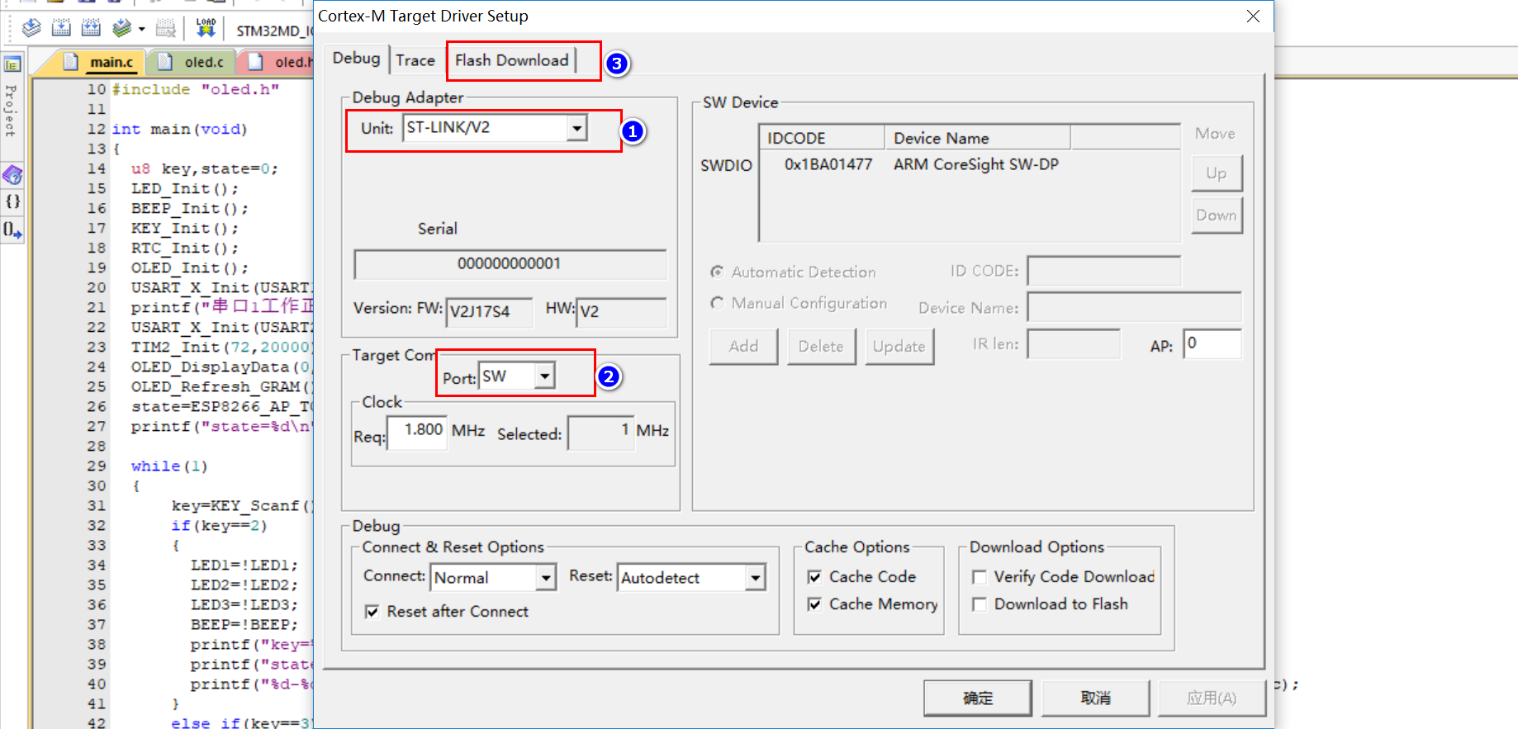This screenshot has width=1518, height=729.
Task: Click the Build target toolbar icon
Action: point(61,29)
